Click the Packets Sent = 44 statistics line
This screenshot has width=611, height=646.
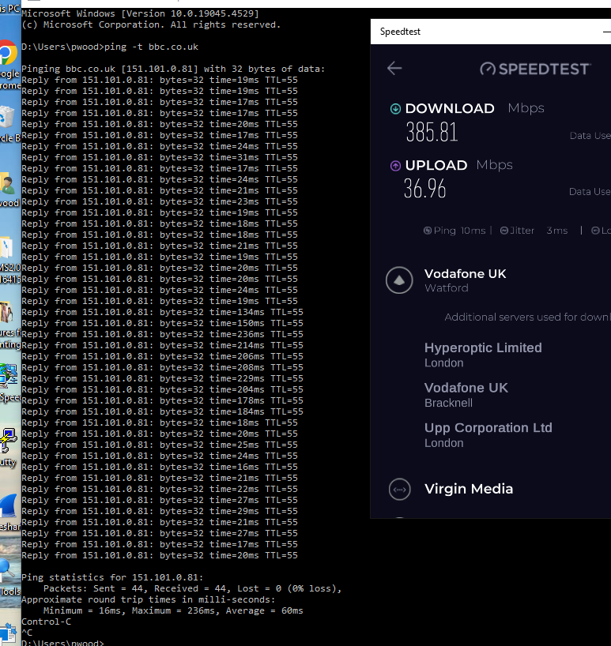[193, 588]
